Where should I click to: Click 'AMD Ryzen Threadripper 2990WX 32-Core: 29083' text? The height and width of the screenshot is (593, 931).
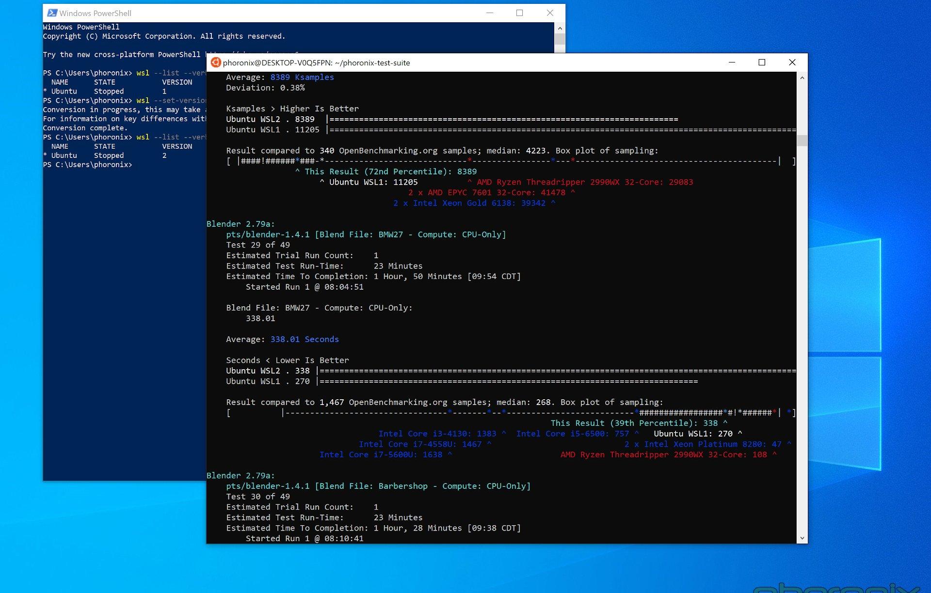tap(585, 182)
